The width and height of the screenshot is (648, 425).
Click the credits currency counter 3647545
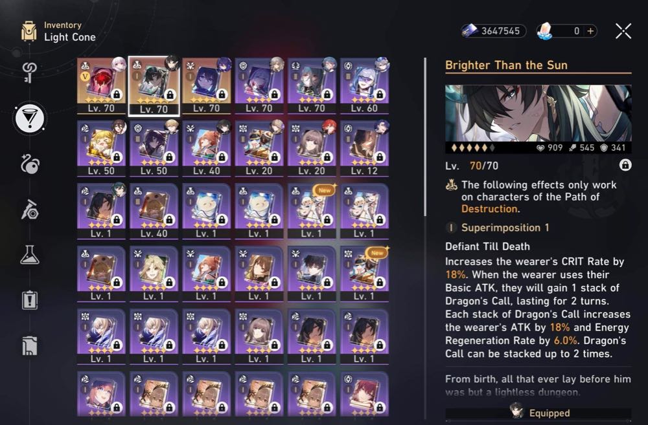click(x=494, y=31)
